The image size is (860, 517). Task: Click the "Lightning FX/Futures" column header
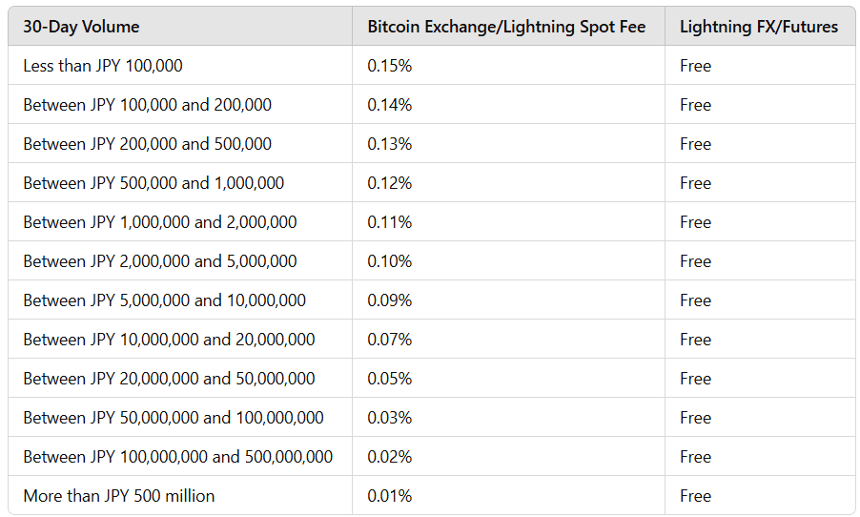758,27
